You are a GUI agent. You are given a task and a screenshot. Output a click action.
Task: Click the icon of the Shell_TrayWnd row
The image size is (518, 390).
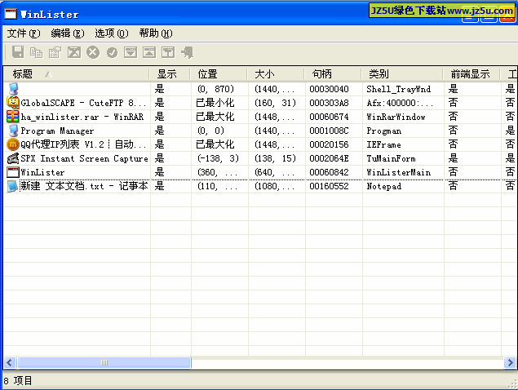(13, 89)
